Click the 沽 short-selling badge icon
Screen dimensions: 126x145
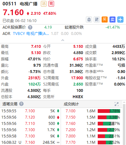(x=44, y=4)
